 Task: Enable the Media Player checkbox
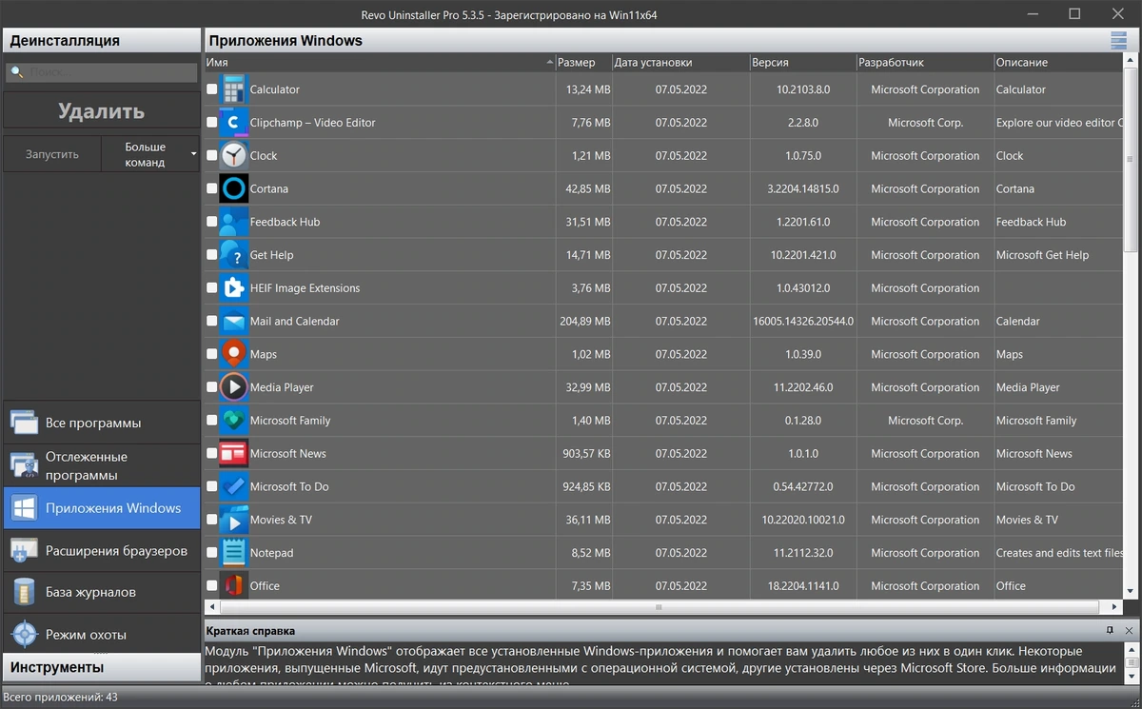click(x=212, y=387)
